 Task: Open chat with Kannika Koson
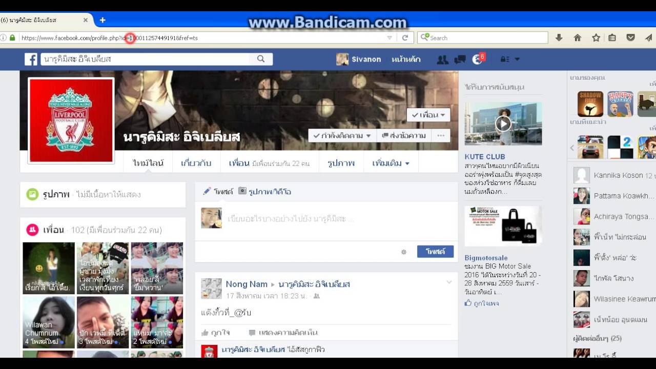[x=614, y=175]
